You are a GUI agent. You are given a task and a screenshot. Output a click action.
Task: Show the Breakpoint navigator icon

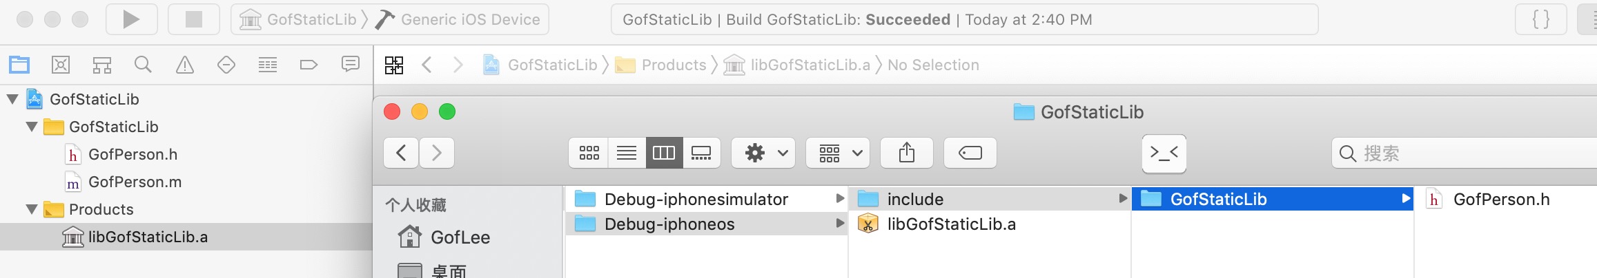(x=308, y=65)
